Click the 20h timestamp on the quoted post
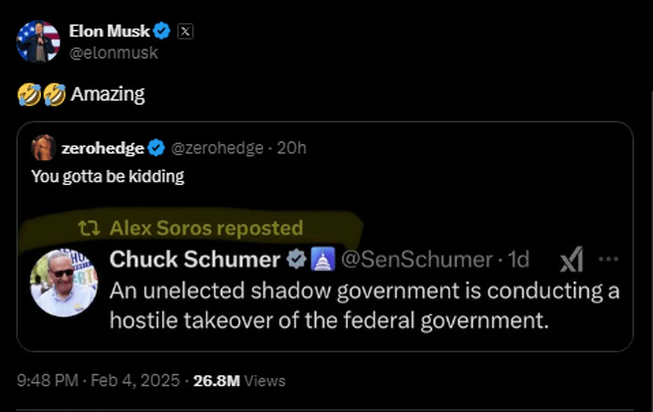The height and width of the screenshot is (412, 653). pos(293,148)
